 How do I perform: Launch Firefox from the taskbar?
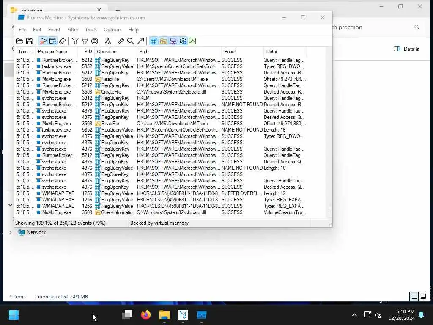point(146,315)
